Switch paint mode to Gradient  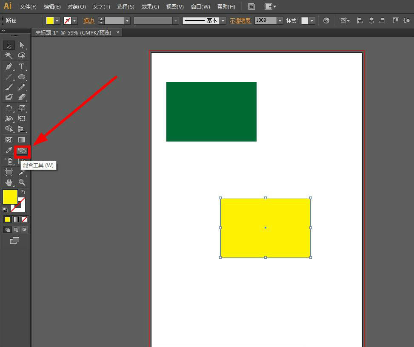[x=16, y=220]
